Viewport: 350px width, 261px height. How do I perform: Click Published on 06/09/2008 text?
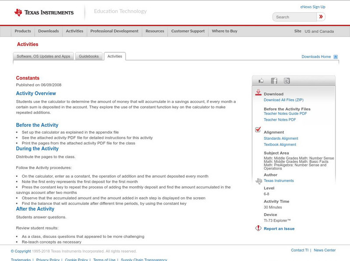click(38, 85)
